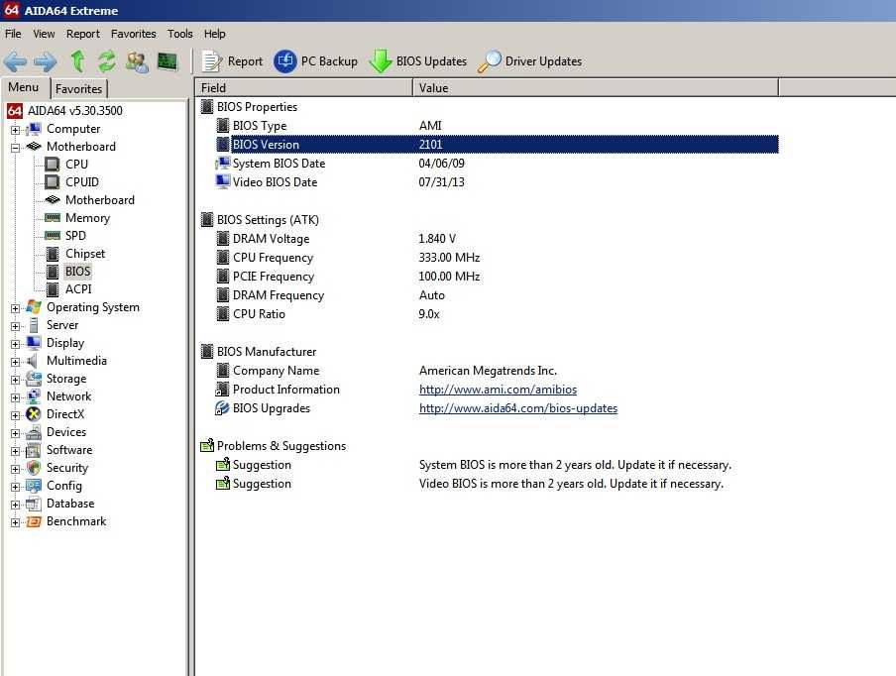Image resolution: width=896 pixels, height=676 pixels.
Task: Open the users manage icon in toolbar
Action: click(137, 61)
